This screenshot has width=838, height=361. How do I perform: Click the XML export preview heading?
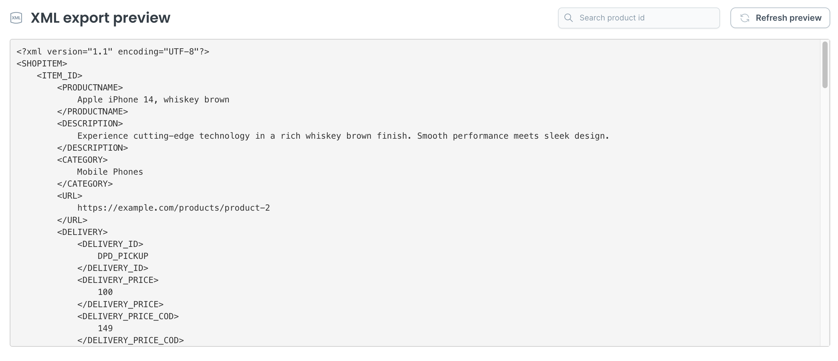click(100, 18)
